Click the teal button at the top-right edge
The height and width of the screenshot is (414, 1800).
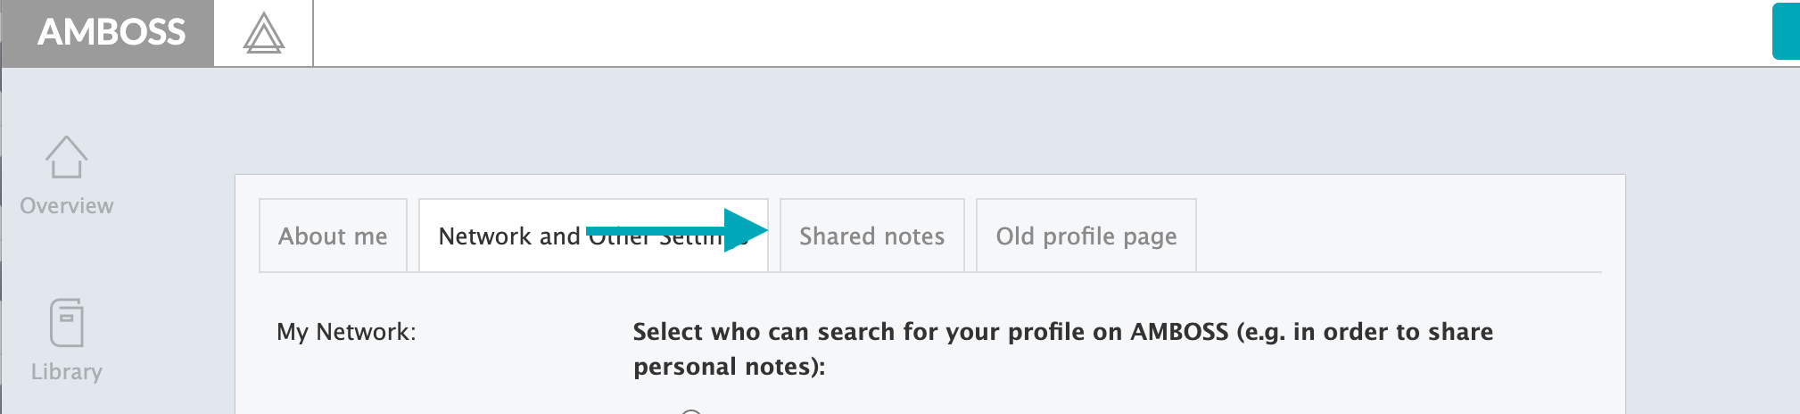(x=1786, y=31)
